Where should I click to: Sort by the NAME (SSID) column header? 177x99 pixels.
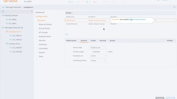(x=70, y=17)
